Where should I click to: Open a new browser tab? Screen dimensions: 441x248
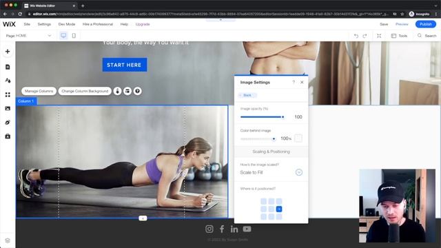[83, 6]
